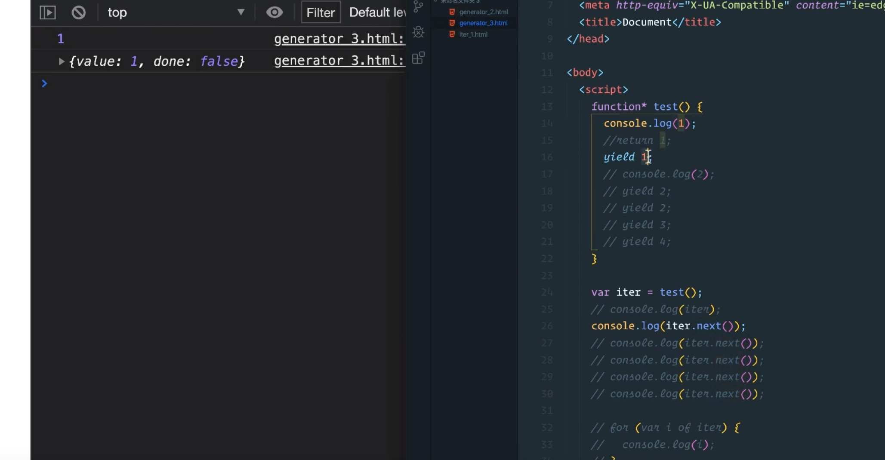Viewport: 885px width, 460px height.
Task: Click '// for (var i of iter) {' line
Action: pos(665,427)
